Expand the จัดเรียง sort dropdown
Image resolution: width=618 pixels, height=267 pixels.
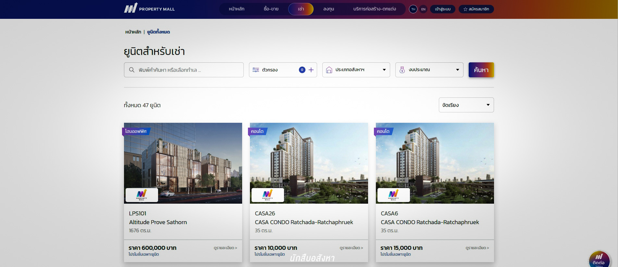click(x=466, y=105)
